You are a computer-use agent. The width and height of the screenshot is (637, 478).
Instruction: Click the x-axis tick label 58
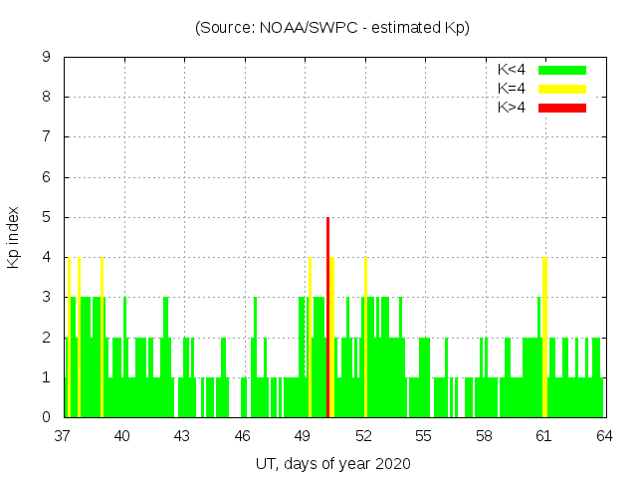pos(484,435)
